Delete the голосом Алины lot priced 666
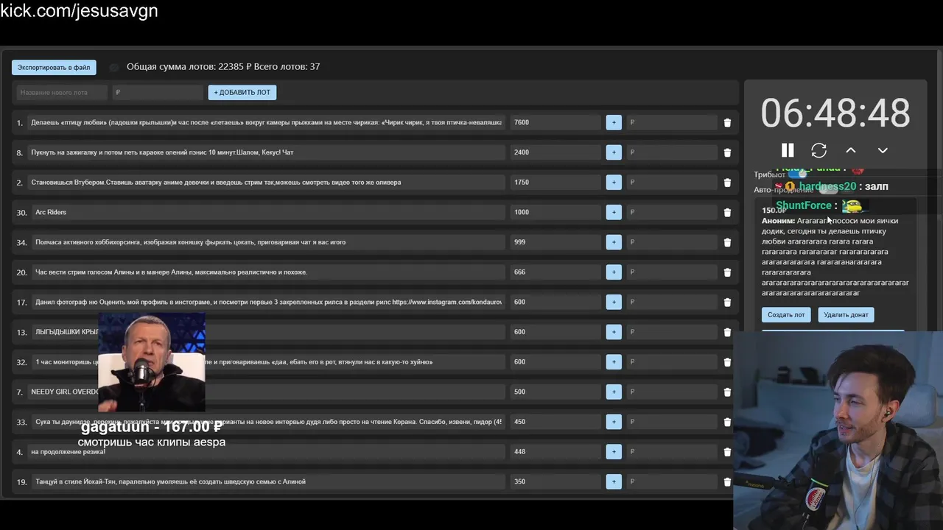 (x=727, y=272)
